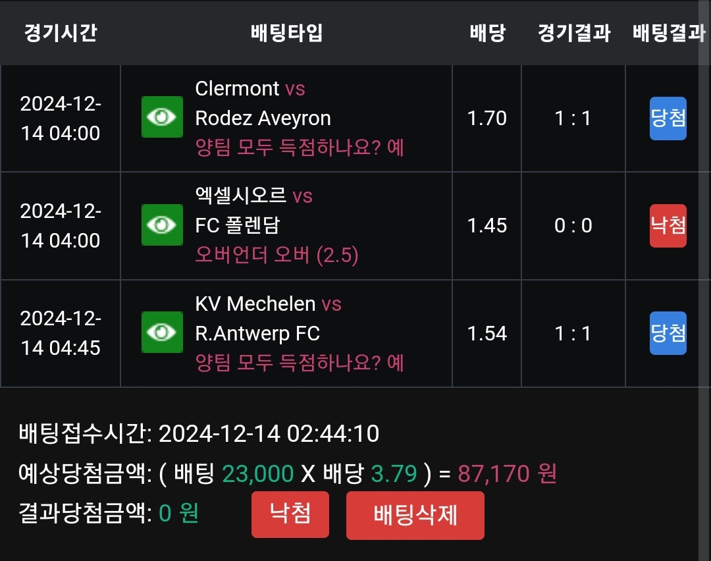The height and width of the screenshot is (561, 711).
Task: Click the 0 : 0 match result
Action: coord(573,226)
